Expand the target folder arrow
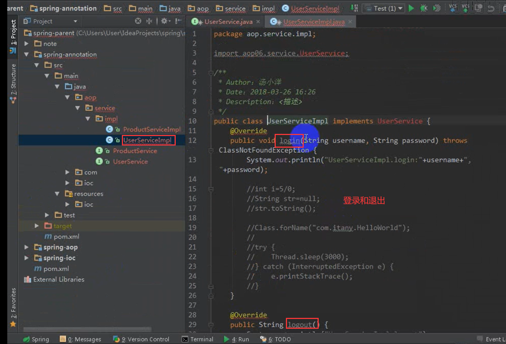Screen dimensions: 506x344 coord(37,226)
